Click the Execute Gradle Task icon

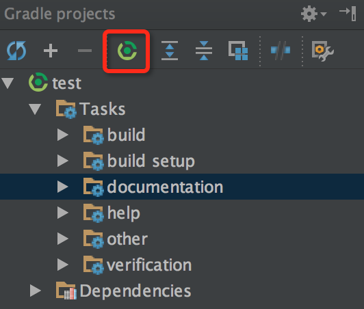[x=127, y=51]
